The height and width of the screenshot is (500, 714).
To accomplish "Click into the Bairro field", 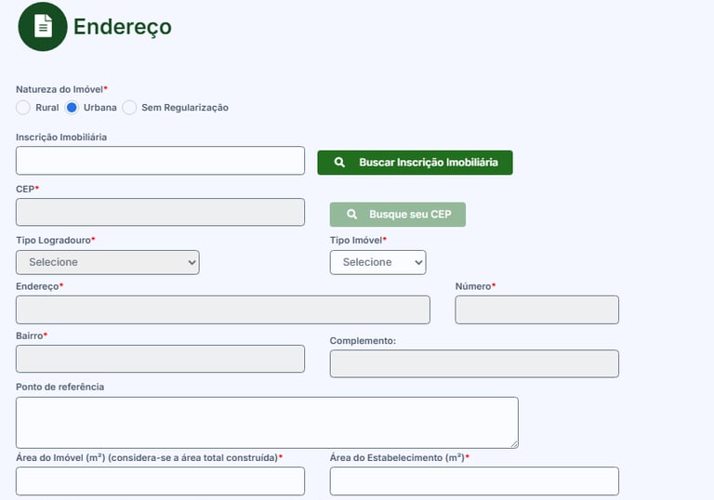I will pos(160,359).
